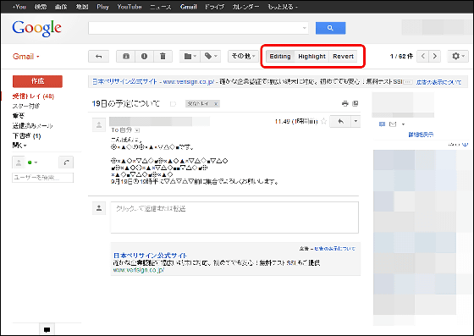Report spam with the exclamation icon
This screenshot has width=474, height=336.
tap(144, 57)
